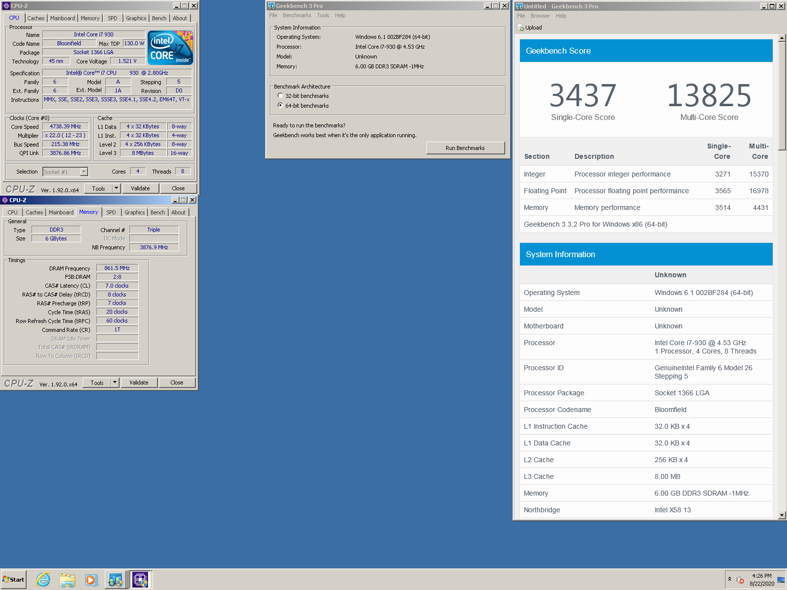Click the clock showing 4:26 PM
The image size is (787, 590).
click(761, 576)
